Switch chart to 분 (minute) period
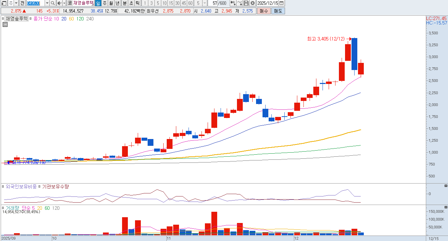This screenshot has width=448, height=241. (x=124, y=3)
